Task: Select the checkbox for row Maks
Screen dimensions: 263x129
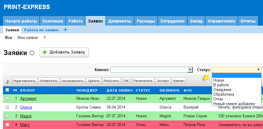Action: point(7,125)
